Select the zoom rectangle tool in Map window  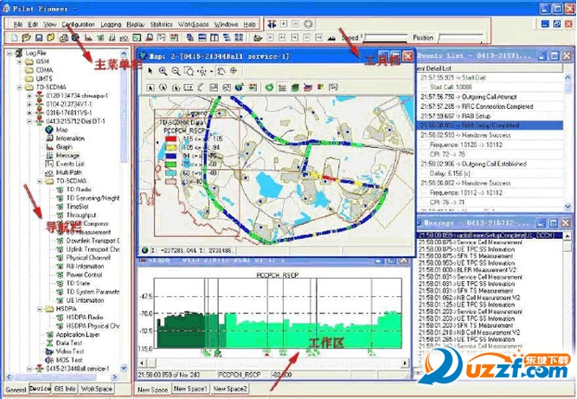click(189, 71)
